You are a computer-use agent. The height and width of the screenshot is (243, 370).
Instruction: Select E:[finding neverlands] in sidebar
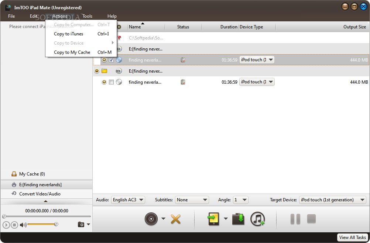pyautogui.click(x=46, y=184)
